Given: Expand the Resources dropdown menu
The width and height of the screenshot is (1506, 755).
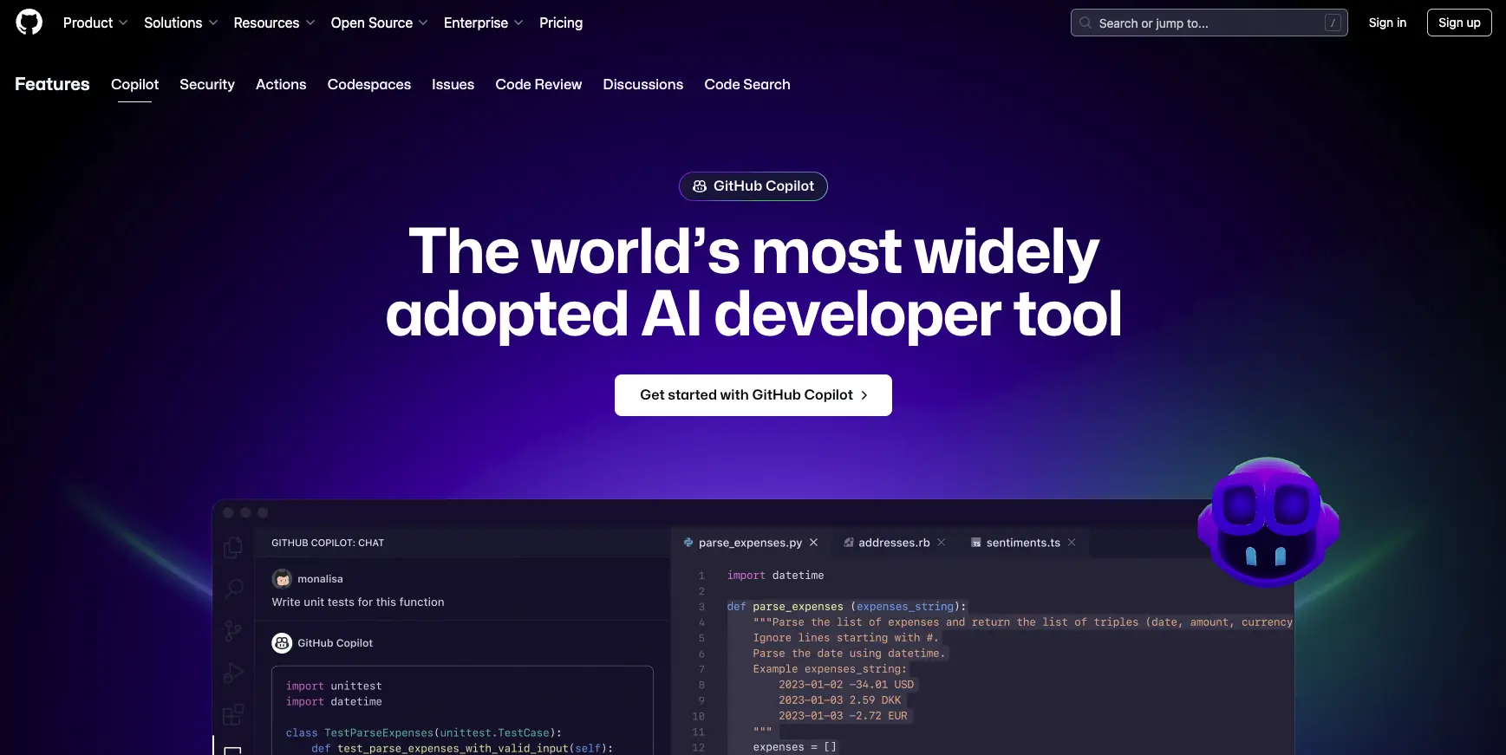Looking at the screenshot, I should [274, 23].
